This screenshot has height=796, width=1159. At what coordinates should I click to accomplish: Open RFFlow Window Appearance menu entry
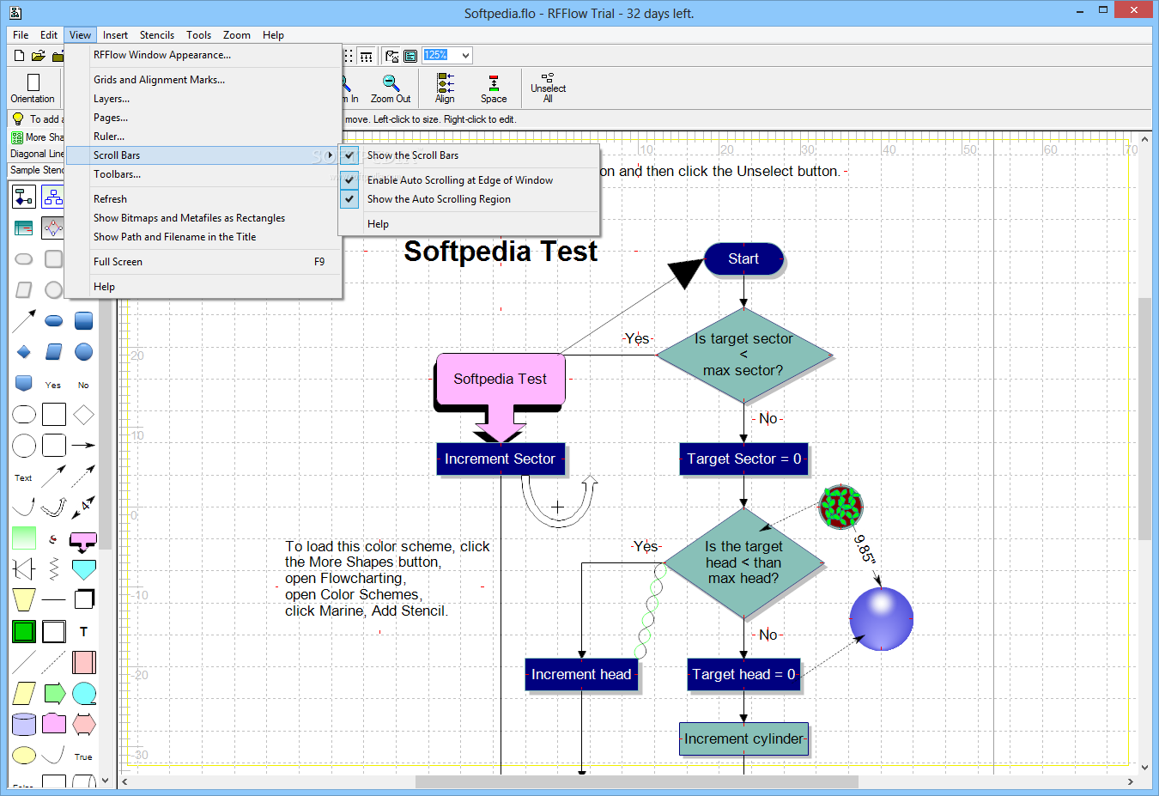(203, 55)
